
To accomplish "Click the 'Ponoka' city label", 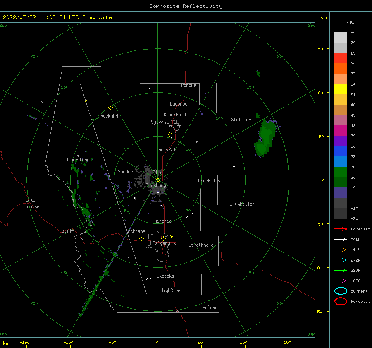I will [188, 85].
